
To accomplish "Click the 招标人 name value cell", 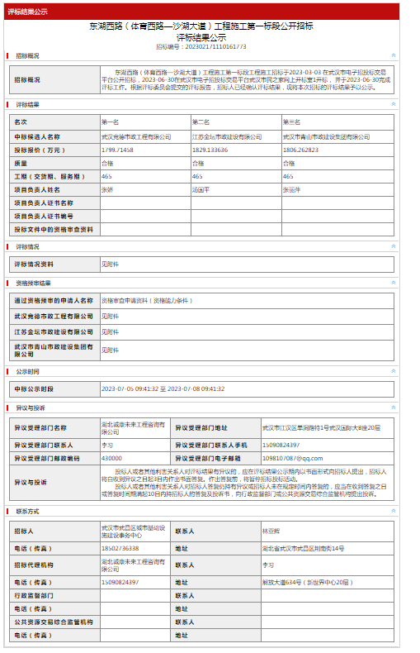I will click(x=135, y=531).
